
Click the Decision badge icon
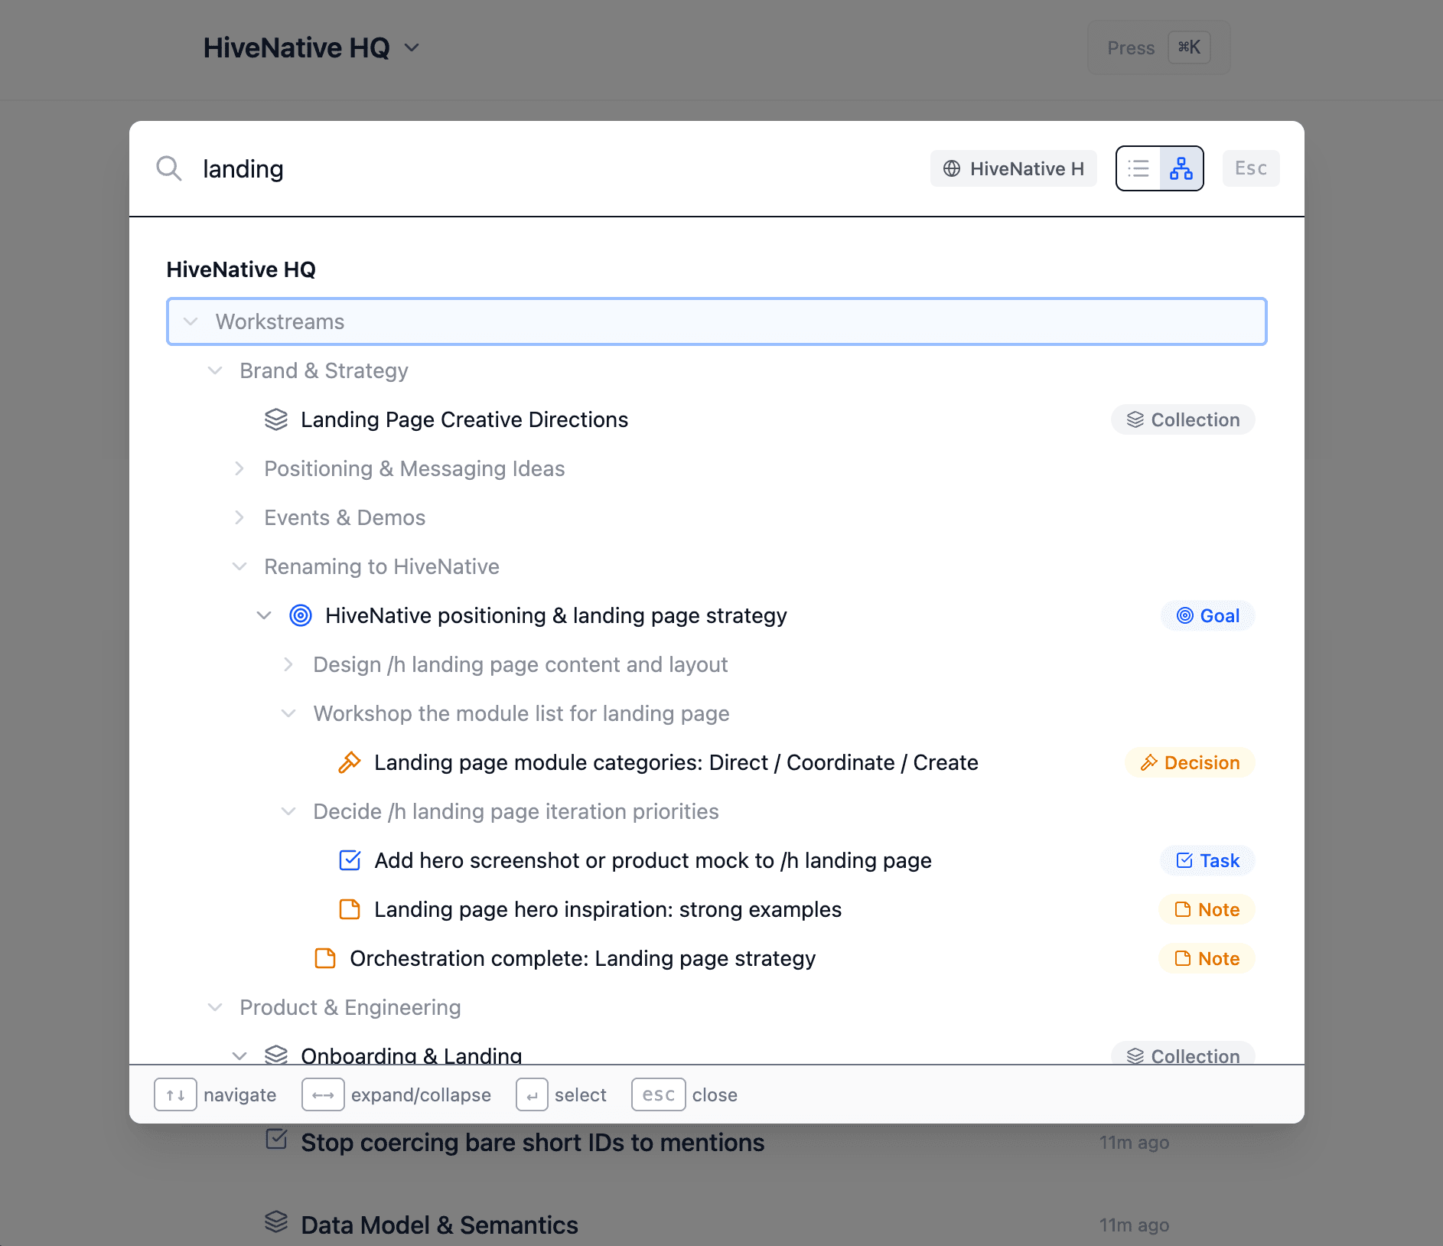(x=1149, y=762)
